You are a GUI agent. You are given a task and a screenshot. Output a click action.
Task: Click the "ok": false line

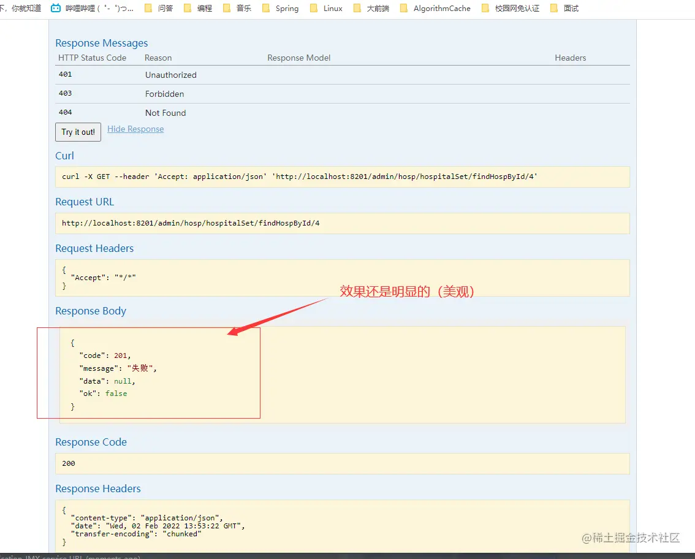pos(103,394)
